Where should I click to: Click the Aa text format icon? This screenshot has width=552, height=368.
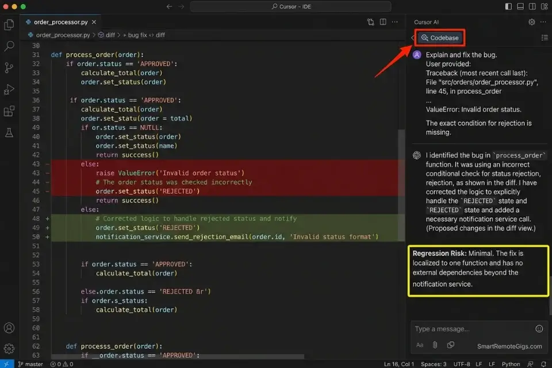[420, 345]
